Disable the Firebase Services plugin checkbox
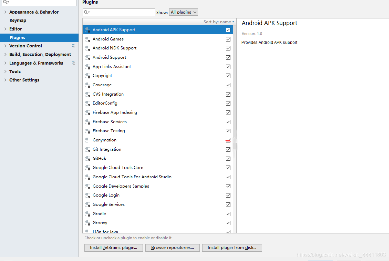The image size is (389, 261). click(228, 122)
